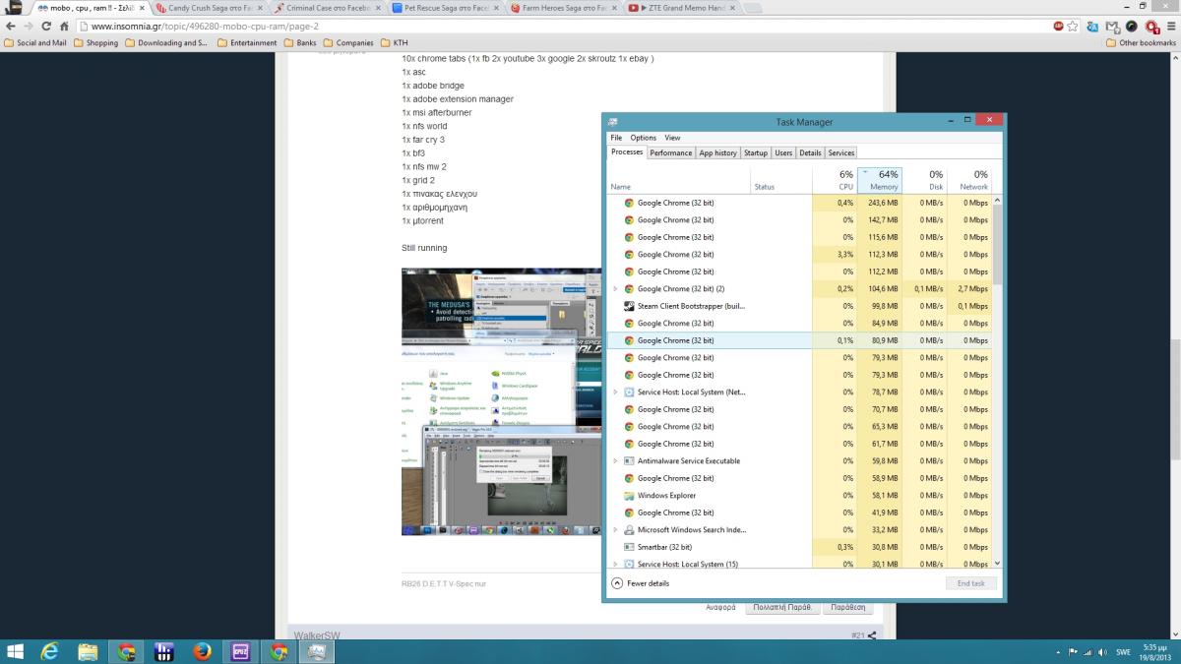Viewport: 1181px width, 664px height.
Task: Switch to the Startup tab
Action: (756, 152)
